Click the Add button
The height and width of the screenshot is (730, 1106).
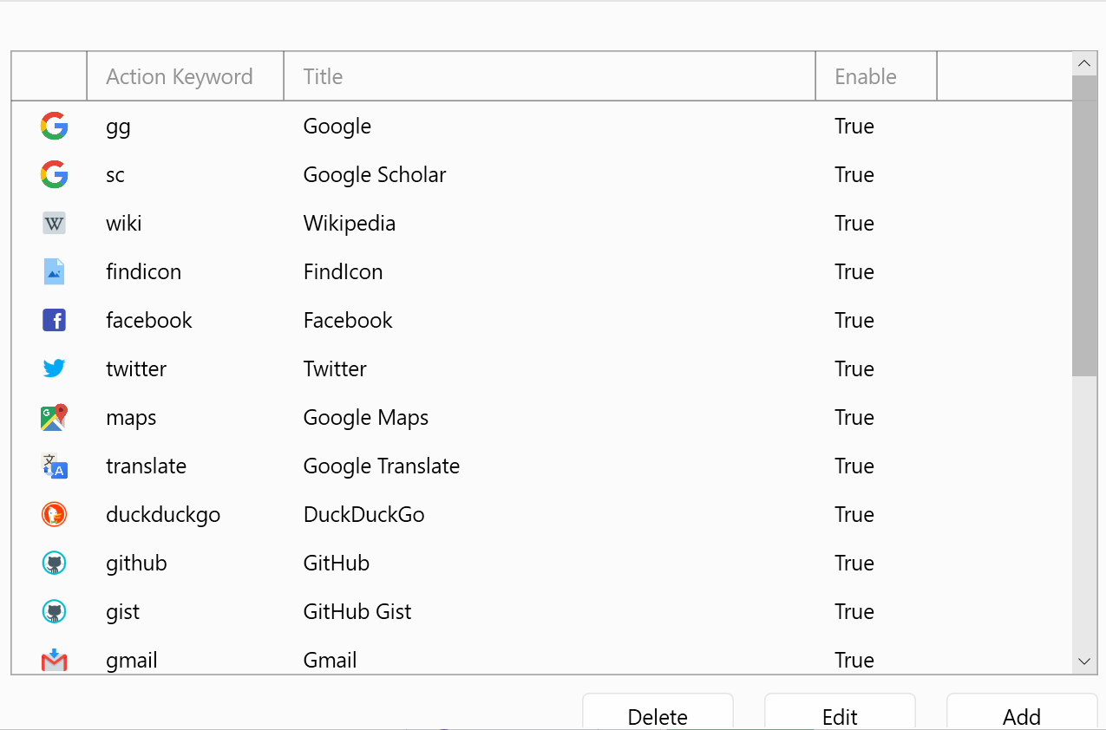point(1021,717)
